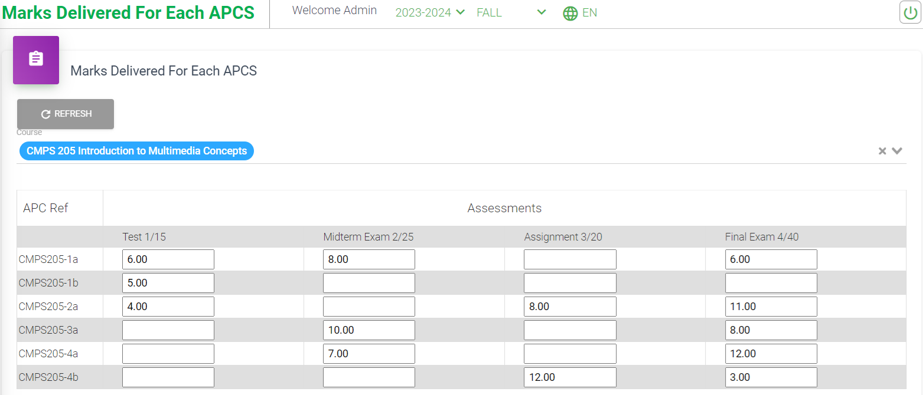Screen dimensions: 923x395
Task: Click Midterm Exam field for CMPS205-3a
Action: pyautogui.click(x=369, y=330)
